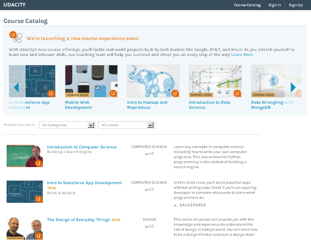
Task: Click the 'Think it. Build it.' subtitle
Action: click(61, 193)
